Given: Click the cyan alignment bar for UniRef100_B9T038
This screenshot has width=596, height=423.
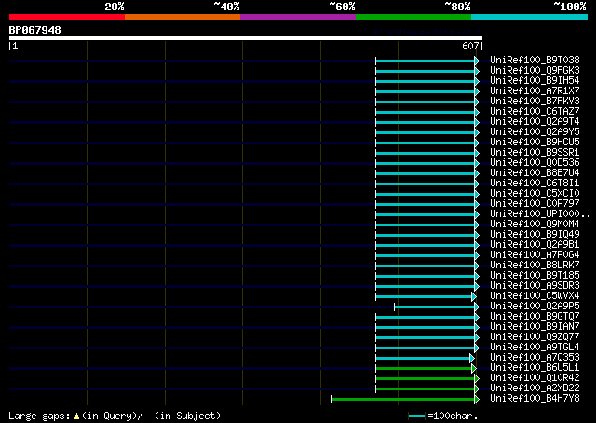Looking at the screenshot, I should pyautogui.click(x=425, y=61).
